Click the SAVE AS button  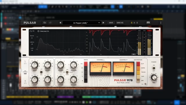pyautogui.click(x=120, y=23)
